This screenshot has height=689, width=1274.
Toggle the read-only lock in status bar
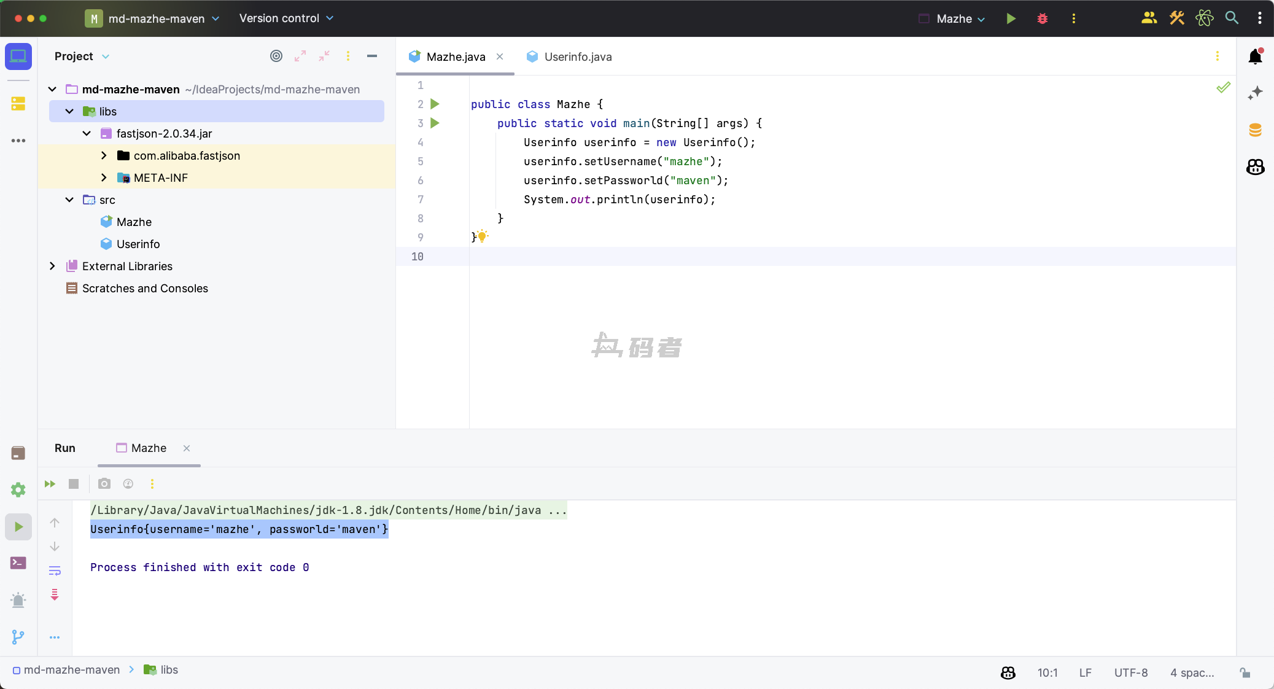tap(1245, 672)
